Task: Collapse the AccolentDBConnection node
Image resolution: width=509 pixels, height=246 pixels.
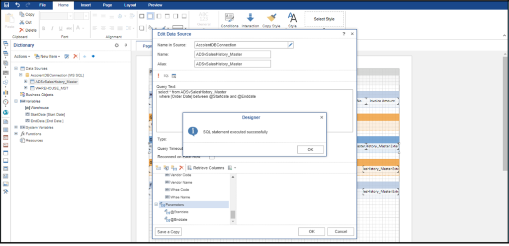Action: click(x=21, y=75)
